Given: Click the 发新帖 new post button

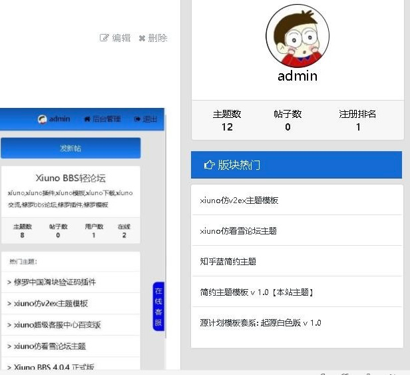Looking at the screenshot, I should [71, 148].
